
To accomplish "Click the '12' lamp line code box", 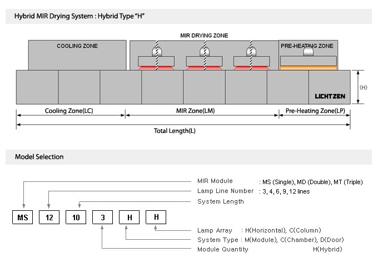I will pyautogui.click(x=49, y=217).
